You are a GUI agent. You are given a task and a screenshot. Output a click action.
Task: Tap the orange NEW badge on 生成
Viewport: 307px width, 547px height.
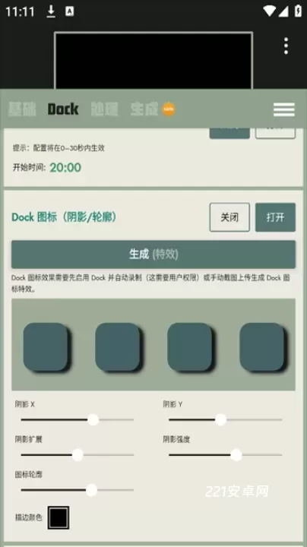(169, 109)
